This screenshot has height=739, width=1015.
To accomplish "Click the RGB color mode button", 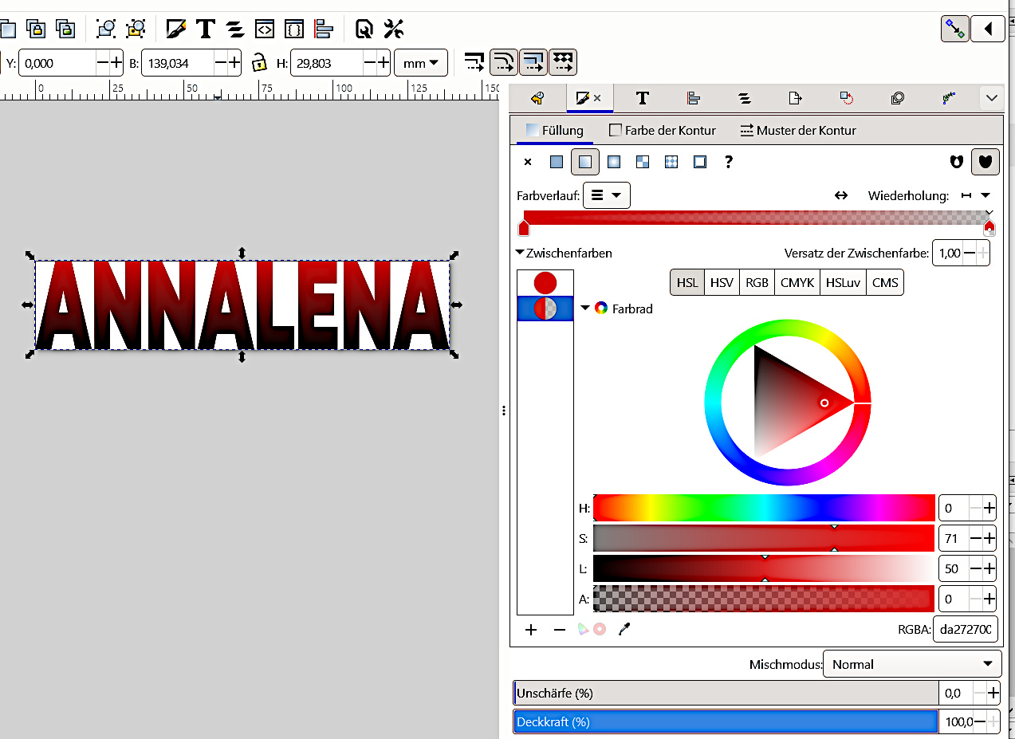I will coord(757,283).
